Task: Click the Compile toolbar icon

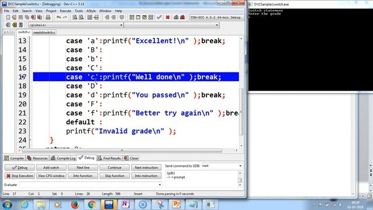Action: 132,17
